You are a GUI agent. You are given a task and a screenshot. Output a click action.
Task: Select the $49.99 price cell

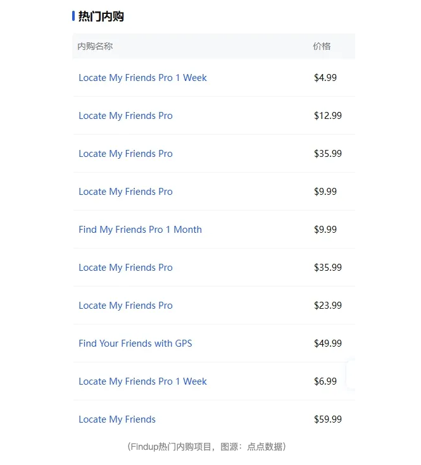pos(328,344)
